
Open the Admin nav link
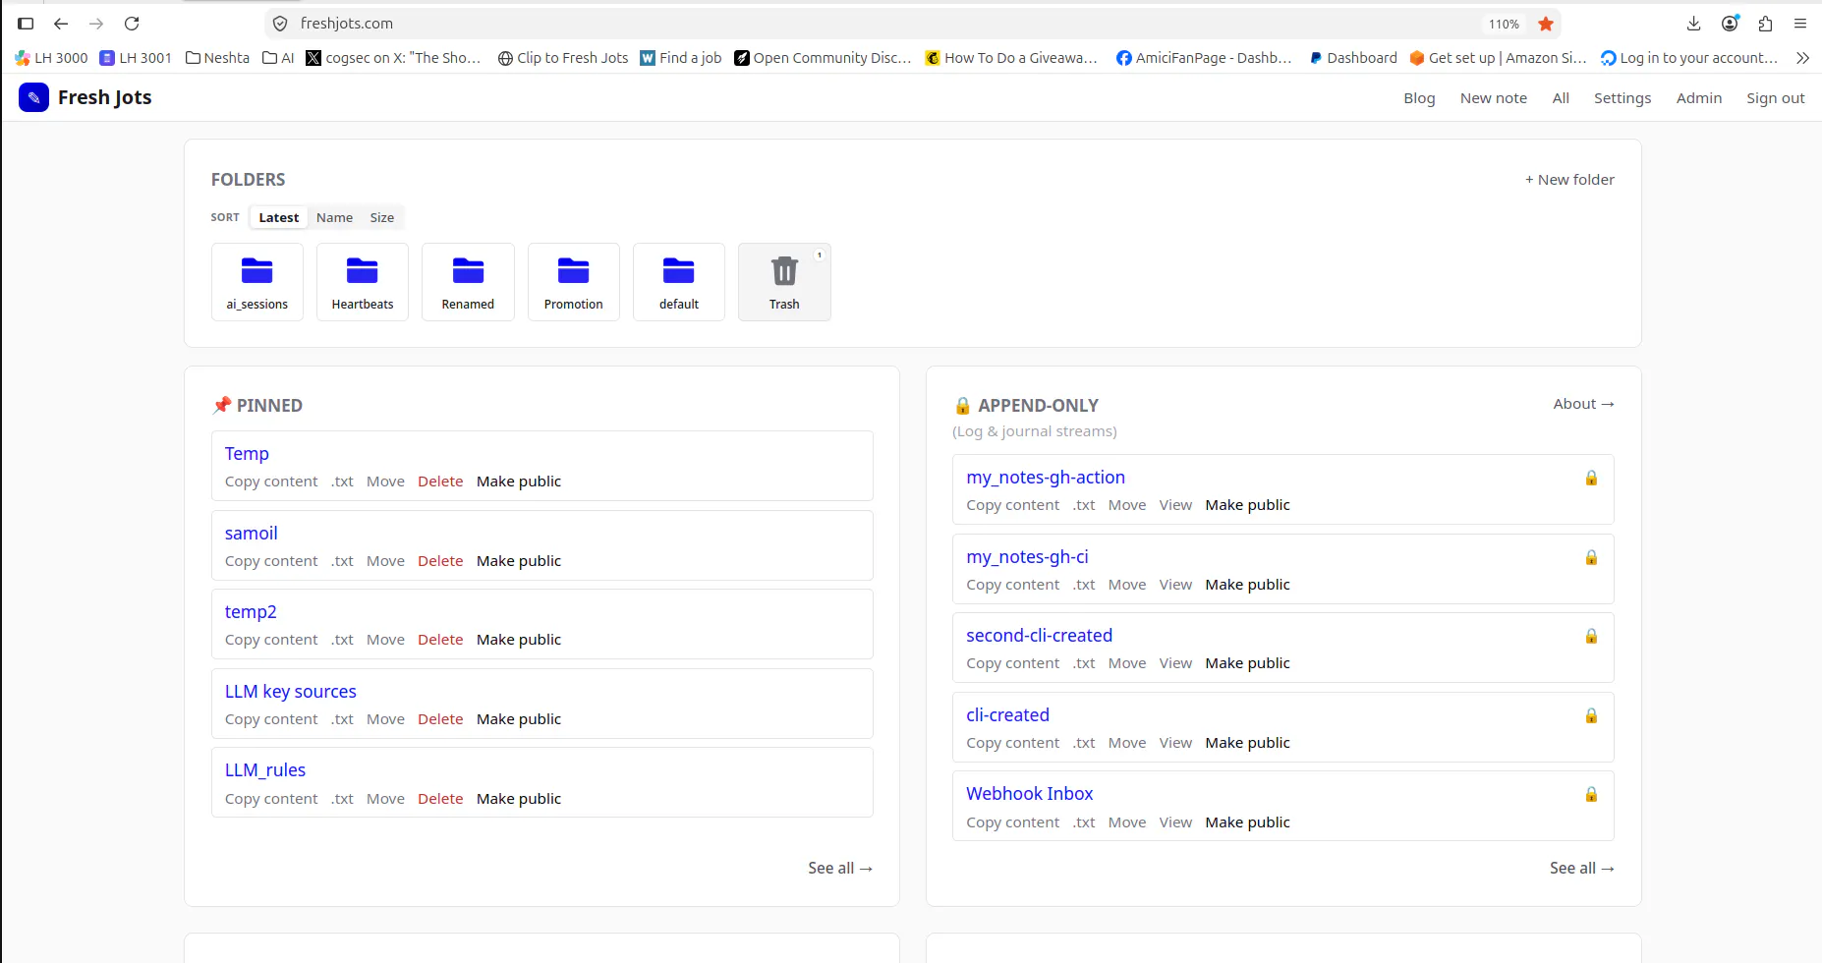(1699, 98)
